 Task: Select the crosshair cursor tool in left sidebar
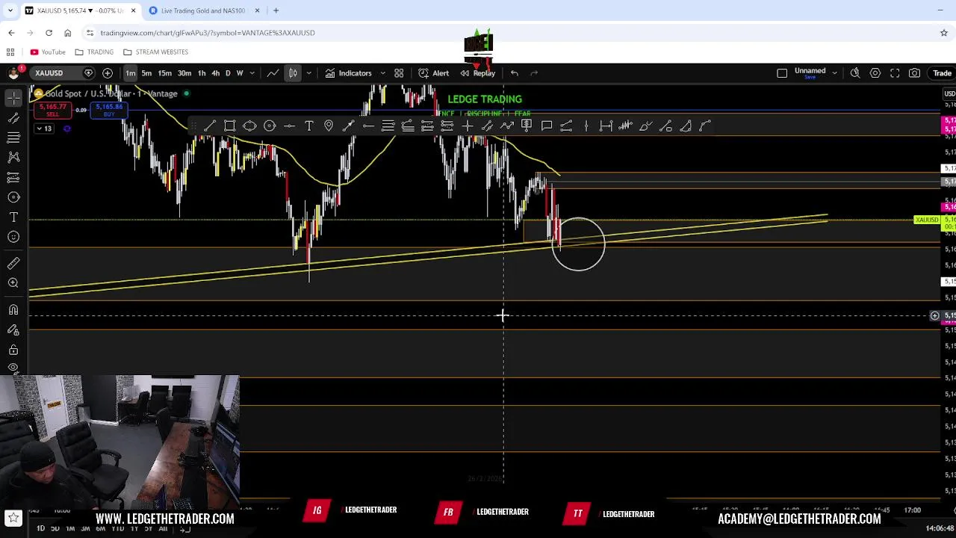pyautogui.click(x=13, y=97)
